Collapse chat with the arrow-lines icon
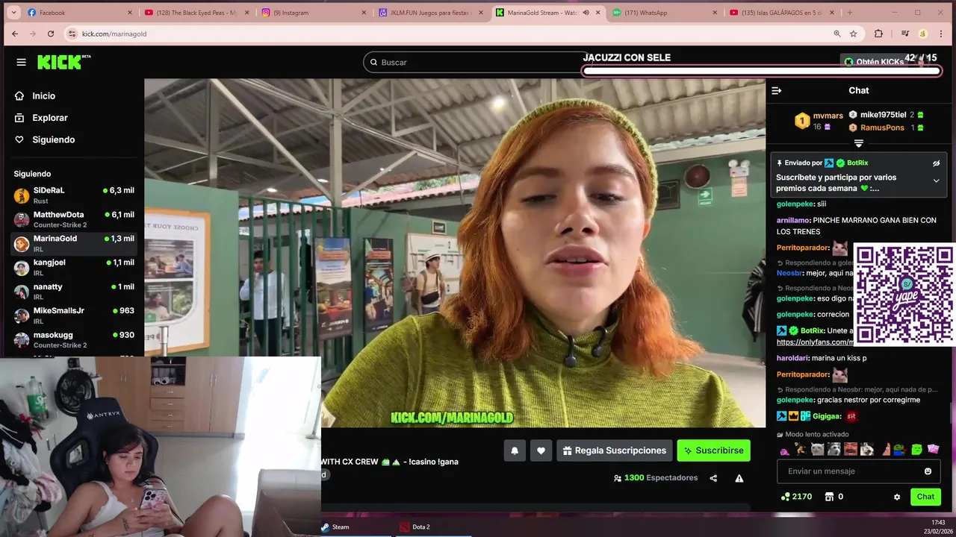Image resolution: width=956 pixels, height=537 pixels. click(776, 90)
